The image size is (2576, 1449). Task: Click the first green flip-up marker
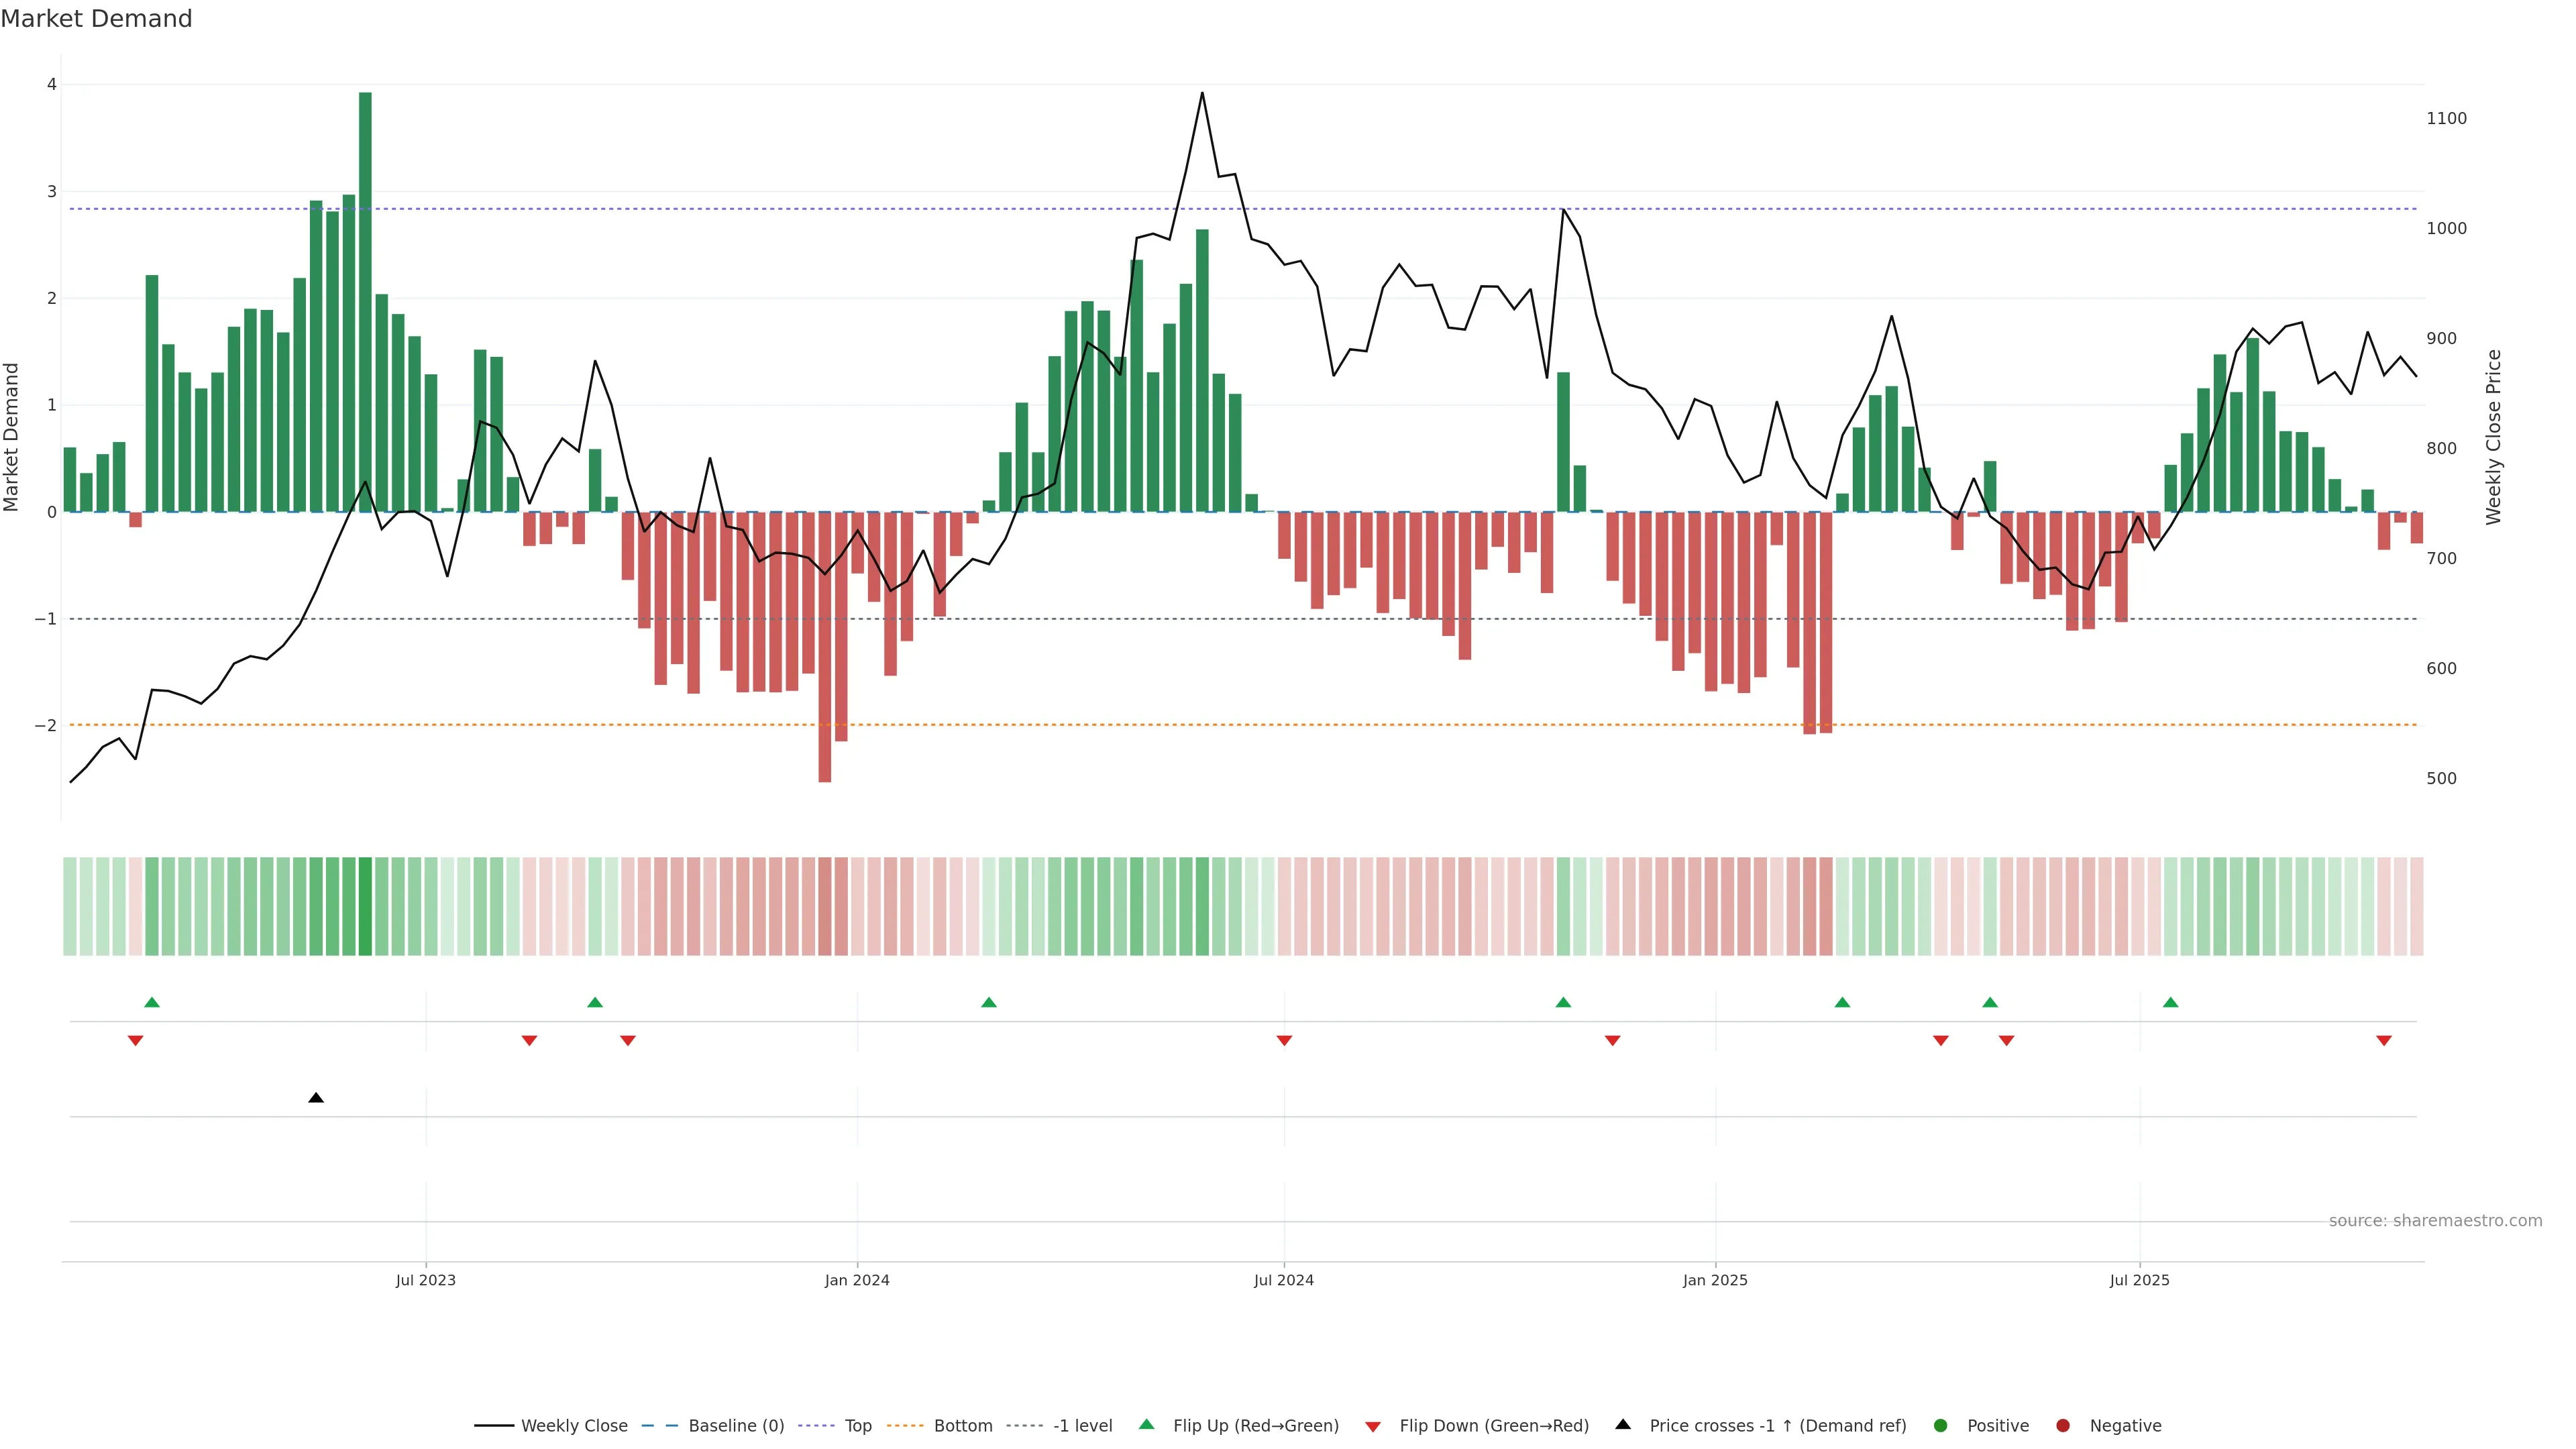coord(152,1003)
